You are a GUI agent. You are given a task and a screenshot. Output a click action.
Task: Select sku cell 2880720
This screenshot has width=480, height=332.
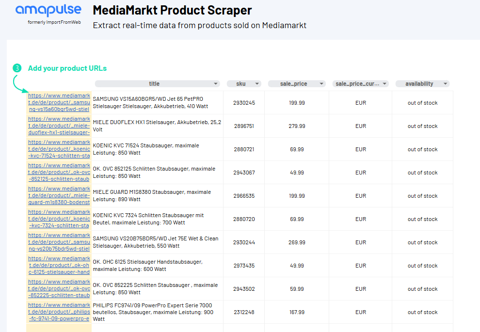tap(244, 219)
